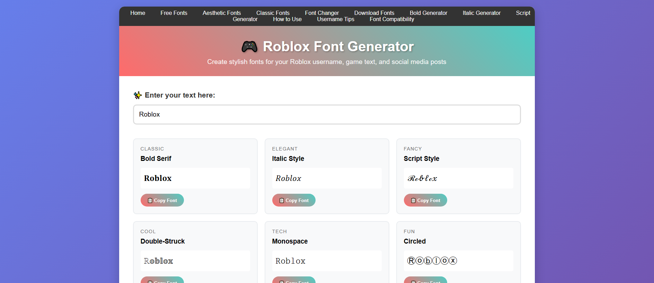Screen dimensions: 654x283
Task: Open Font Compatibility link
Action: point(392,19)
